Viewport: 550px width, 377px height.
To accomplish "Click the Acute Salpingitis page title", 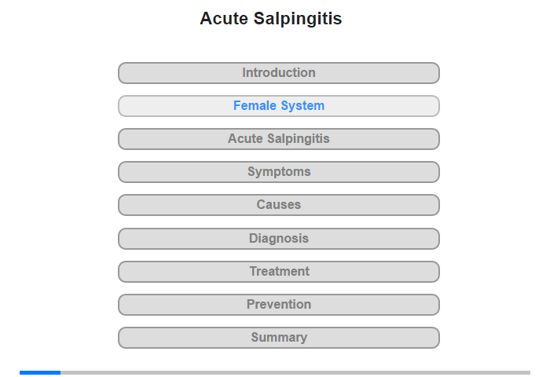I will tap(271, 18).
